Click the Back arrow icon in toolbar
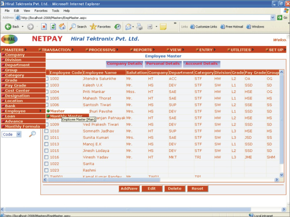The width and height of the screenshot is (290, 217). 8,27
